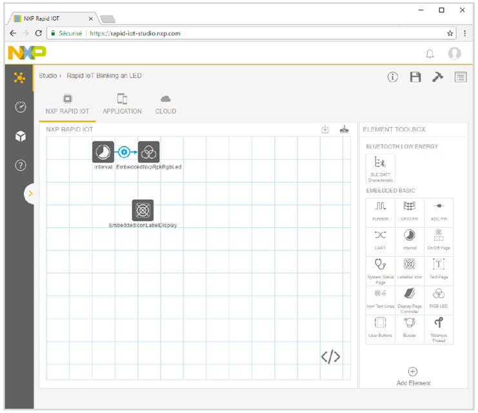Pick the GPIO Pin element
The height and width of the screenshot is (413, 478).
[409, 210]
